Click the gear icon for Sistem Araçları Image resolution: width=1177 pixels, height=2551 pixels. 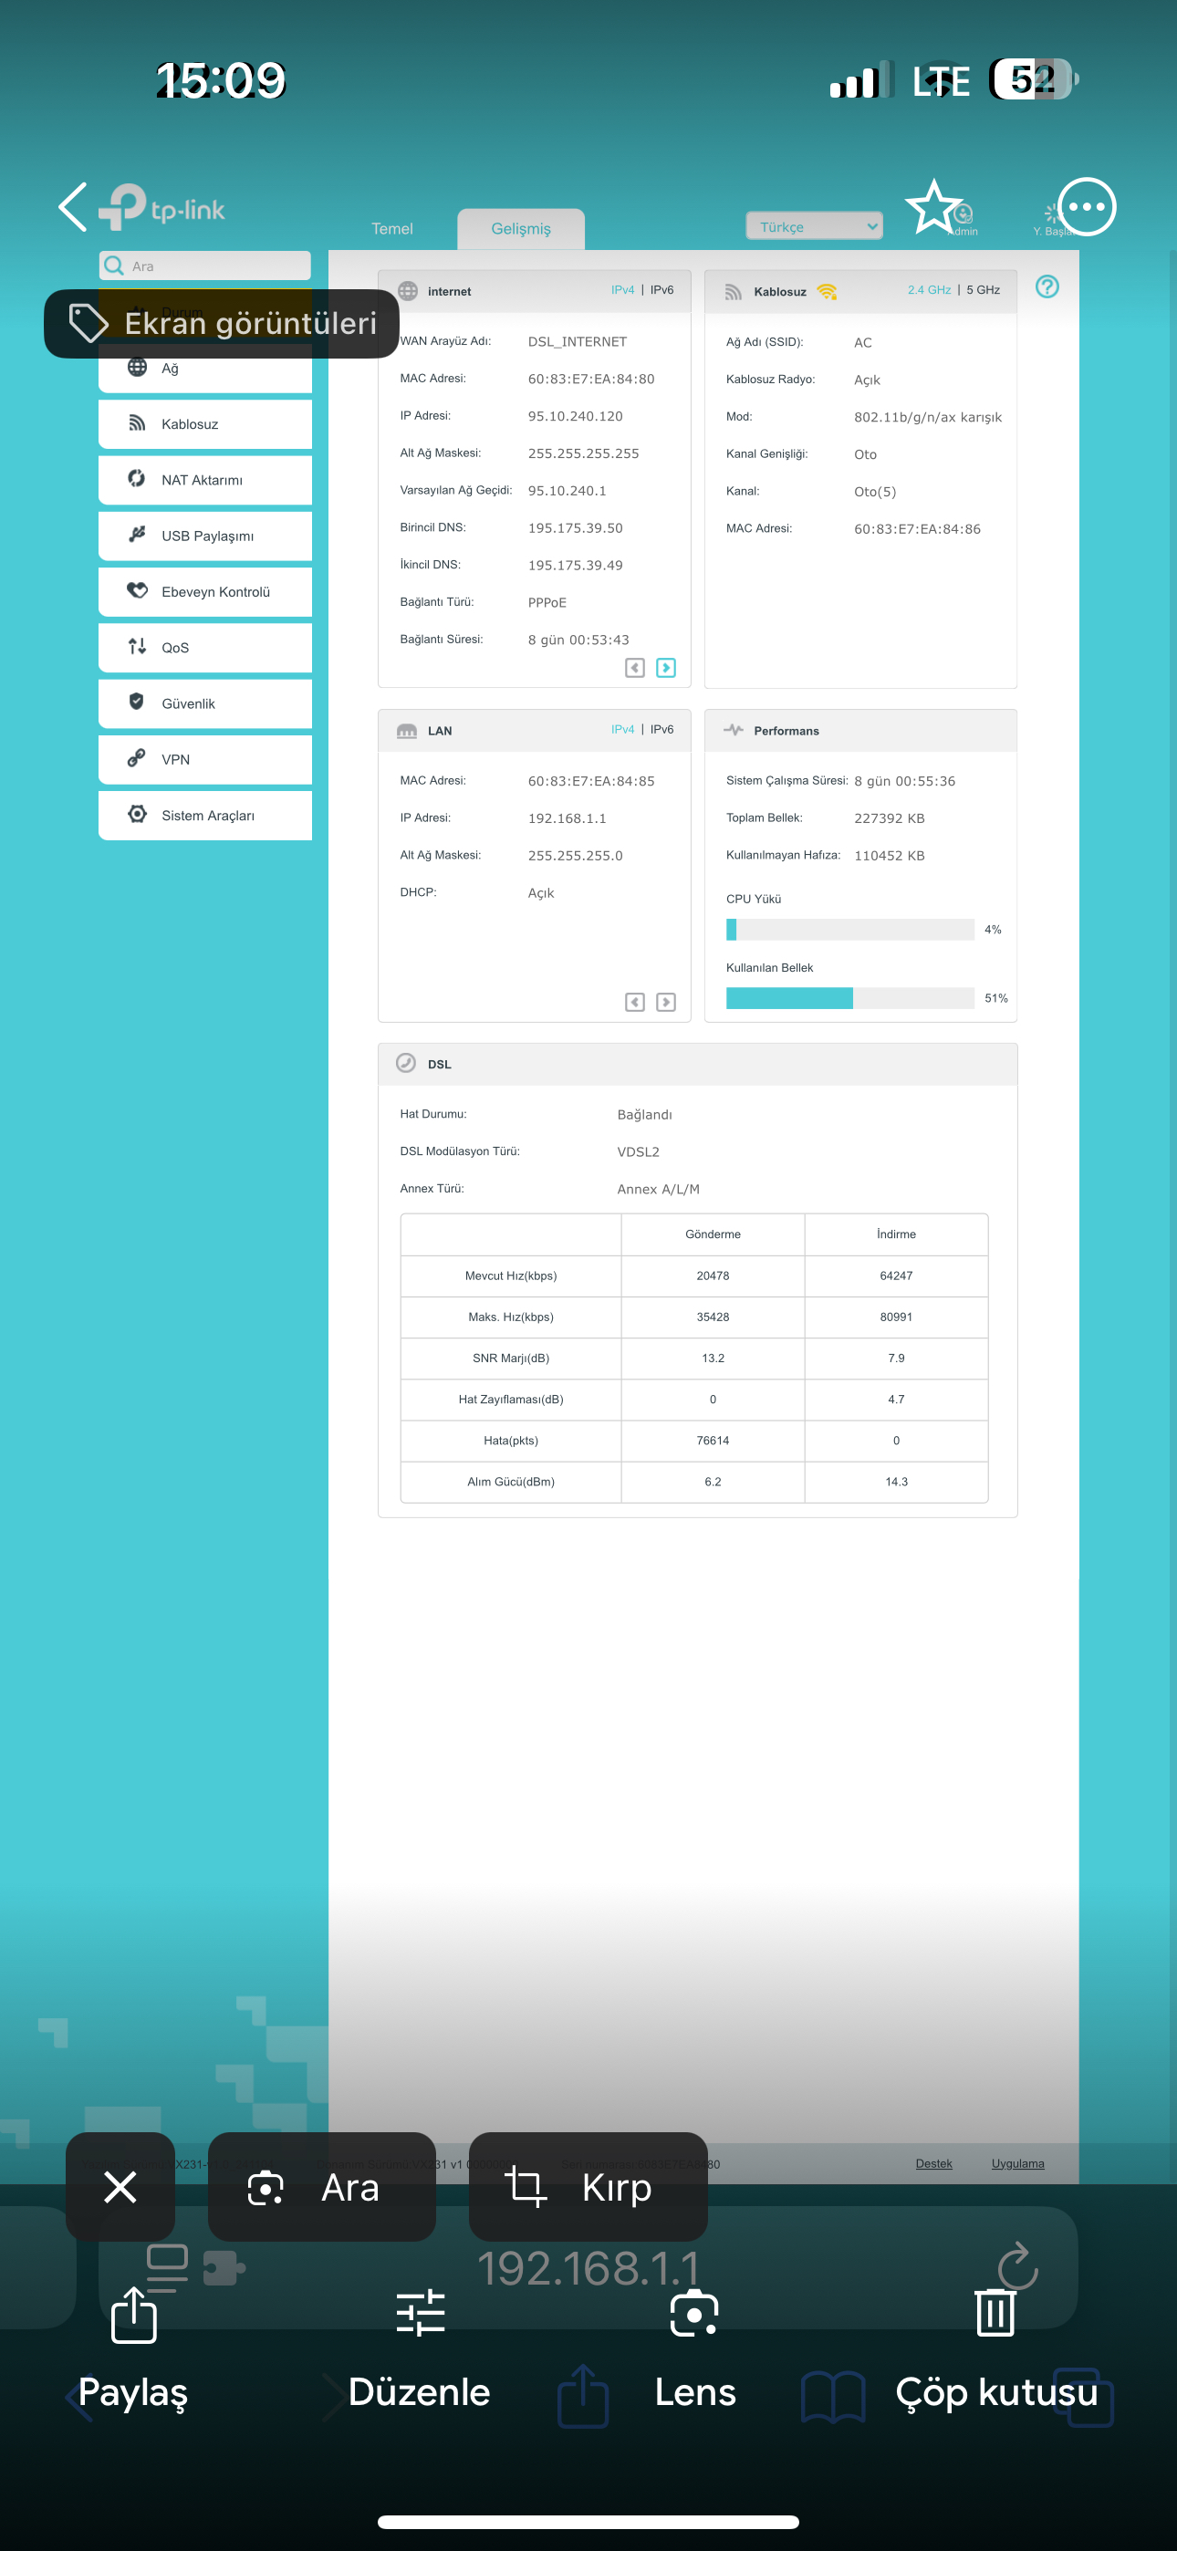click(138, 814)
